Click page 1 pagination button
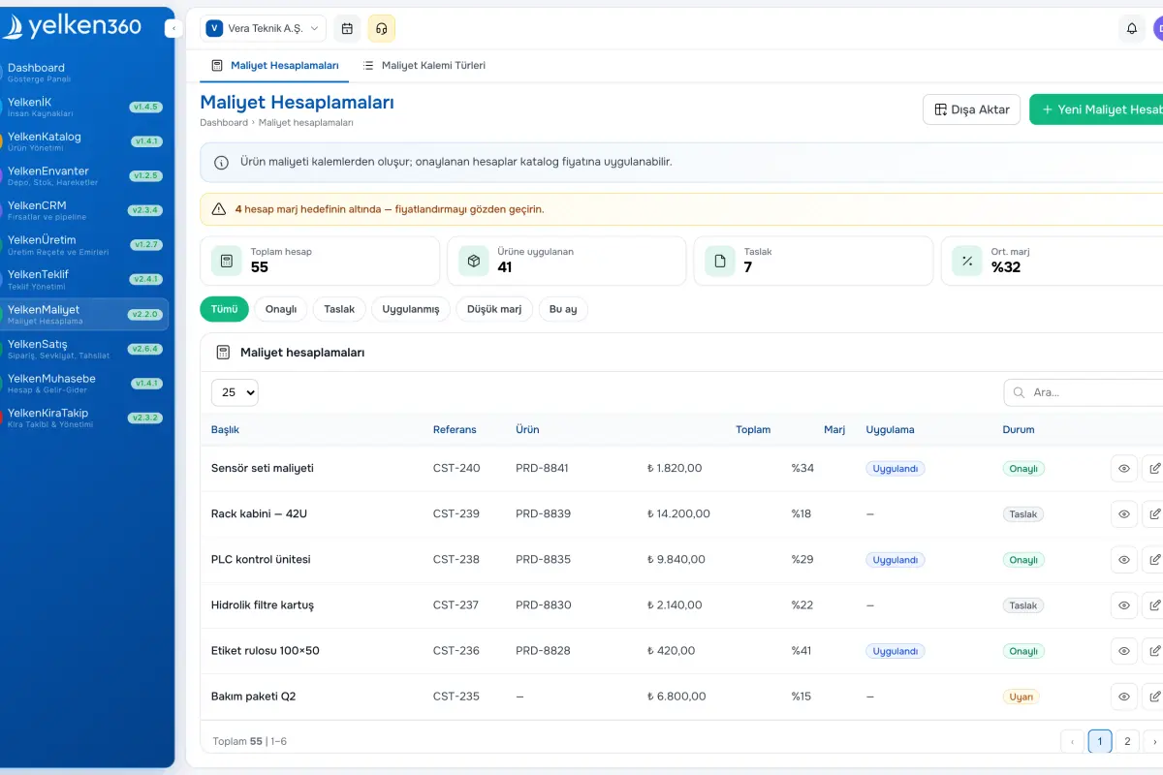The image size is (1163, 775). click(1100, 741)
